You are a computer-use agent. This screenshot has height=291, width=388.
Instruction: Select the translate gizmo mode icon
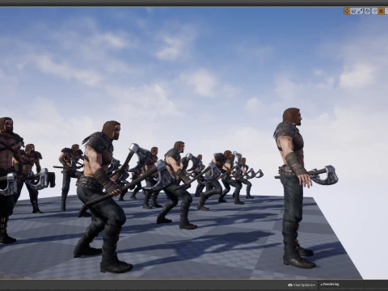[x=347, y=11]
